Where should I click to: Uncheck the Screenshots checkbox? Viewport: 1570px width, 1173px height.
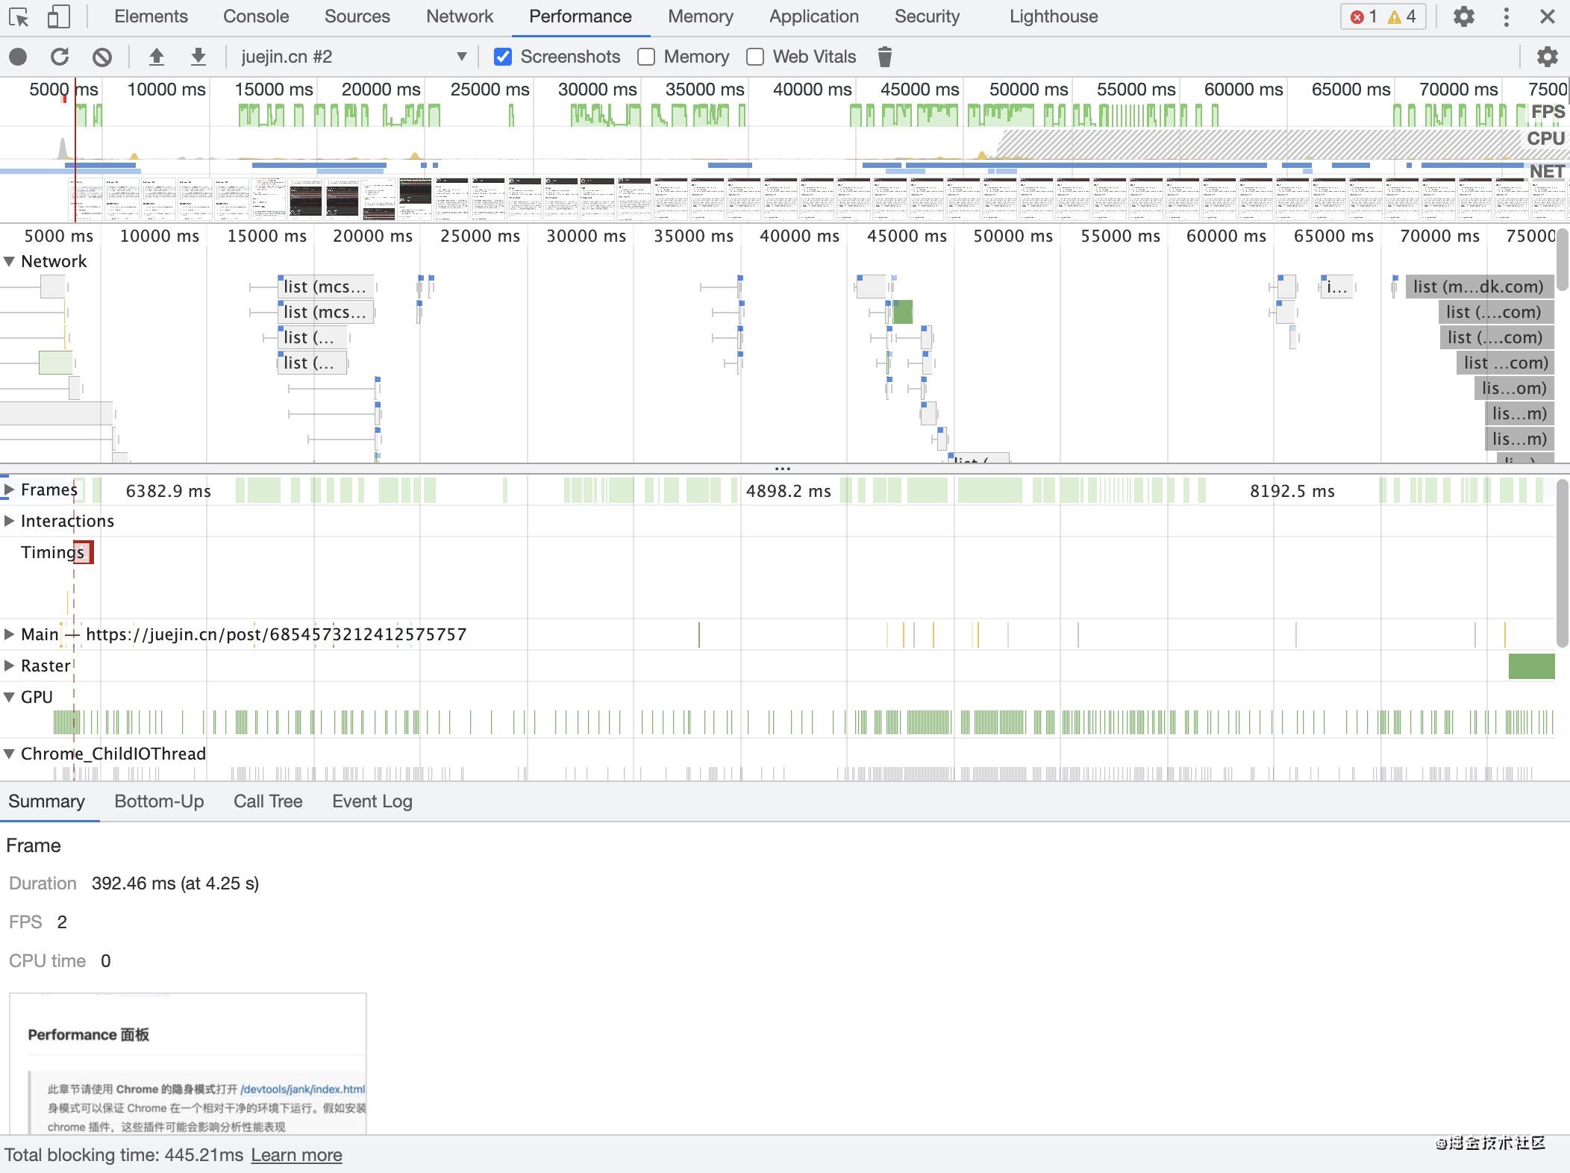click(503, 57)
